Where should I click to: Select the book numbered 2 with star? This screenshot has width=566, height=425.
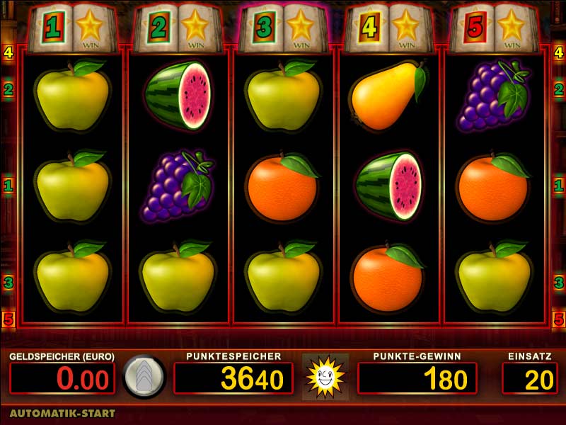pyautogui.click(x=178, y=28)
